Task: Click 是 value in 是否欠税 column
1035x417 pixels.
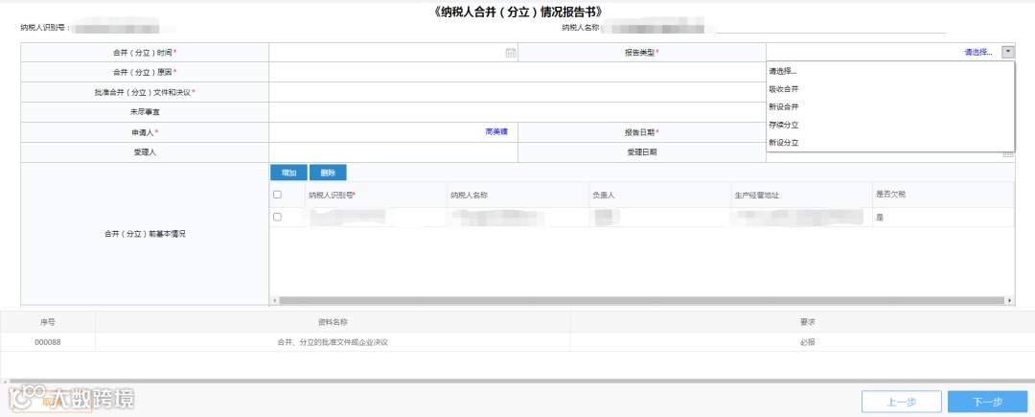Action: click(x=879, y=217)
